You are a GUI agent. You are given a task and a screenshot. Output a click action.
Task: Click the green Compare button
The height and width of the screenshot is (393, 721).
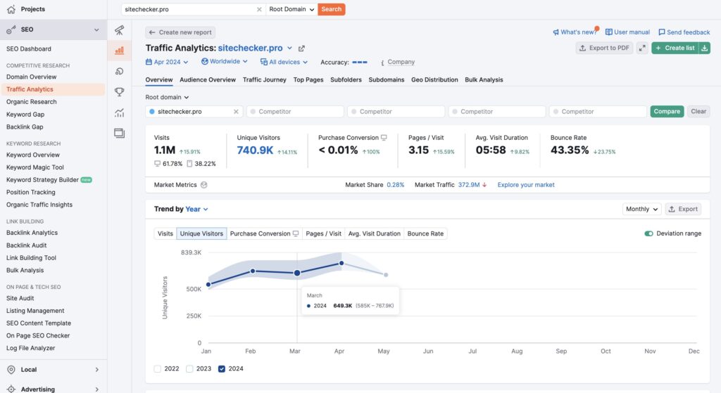pos(666,112)
